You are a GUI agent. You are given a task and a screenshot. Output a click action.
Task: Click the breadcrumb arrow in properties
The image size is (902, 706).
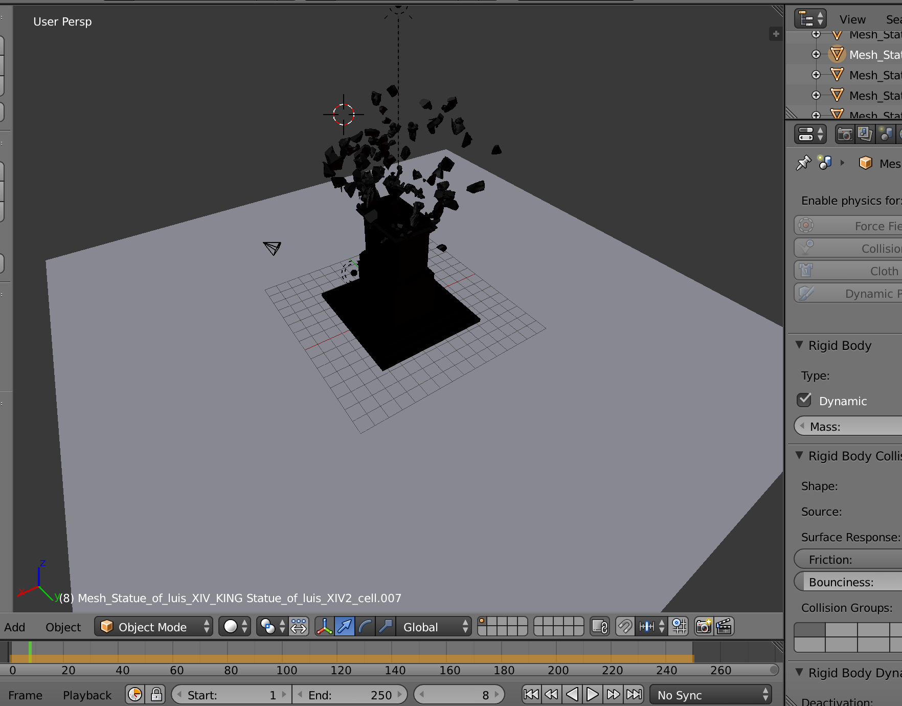(x=842, y=163)
